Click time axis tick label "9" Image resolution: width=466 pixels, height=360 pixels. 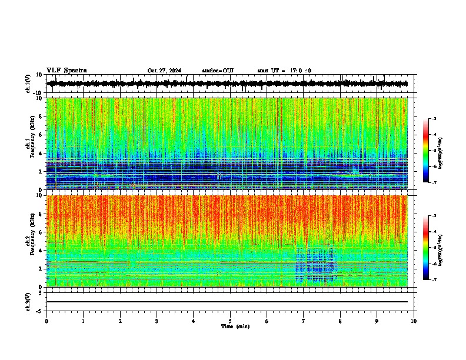point(377,321)
